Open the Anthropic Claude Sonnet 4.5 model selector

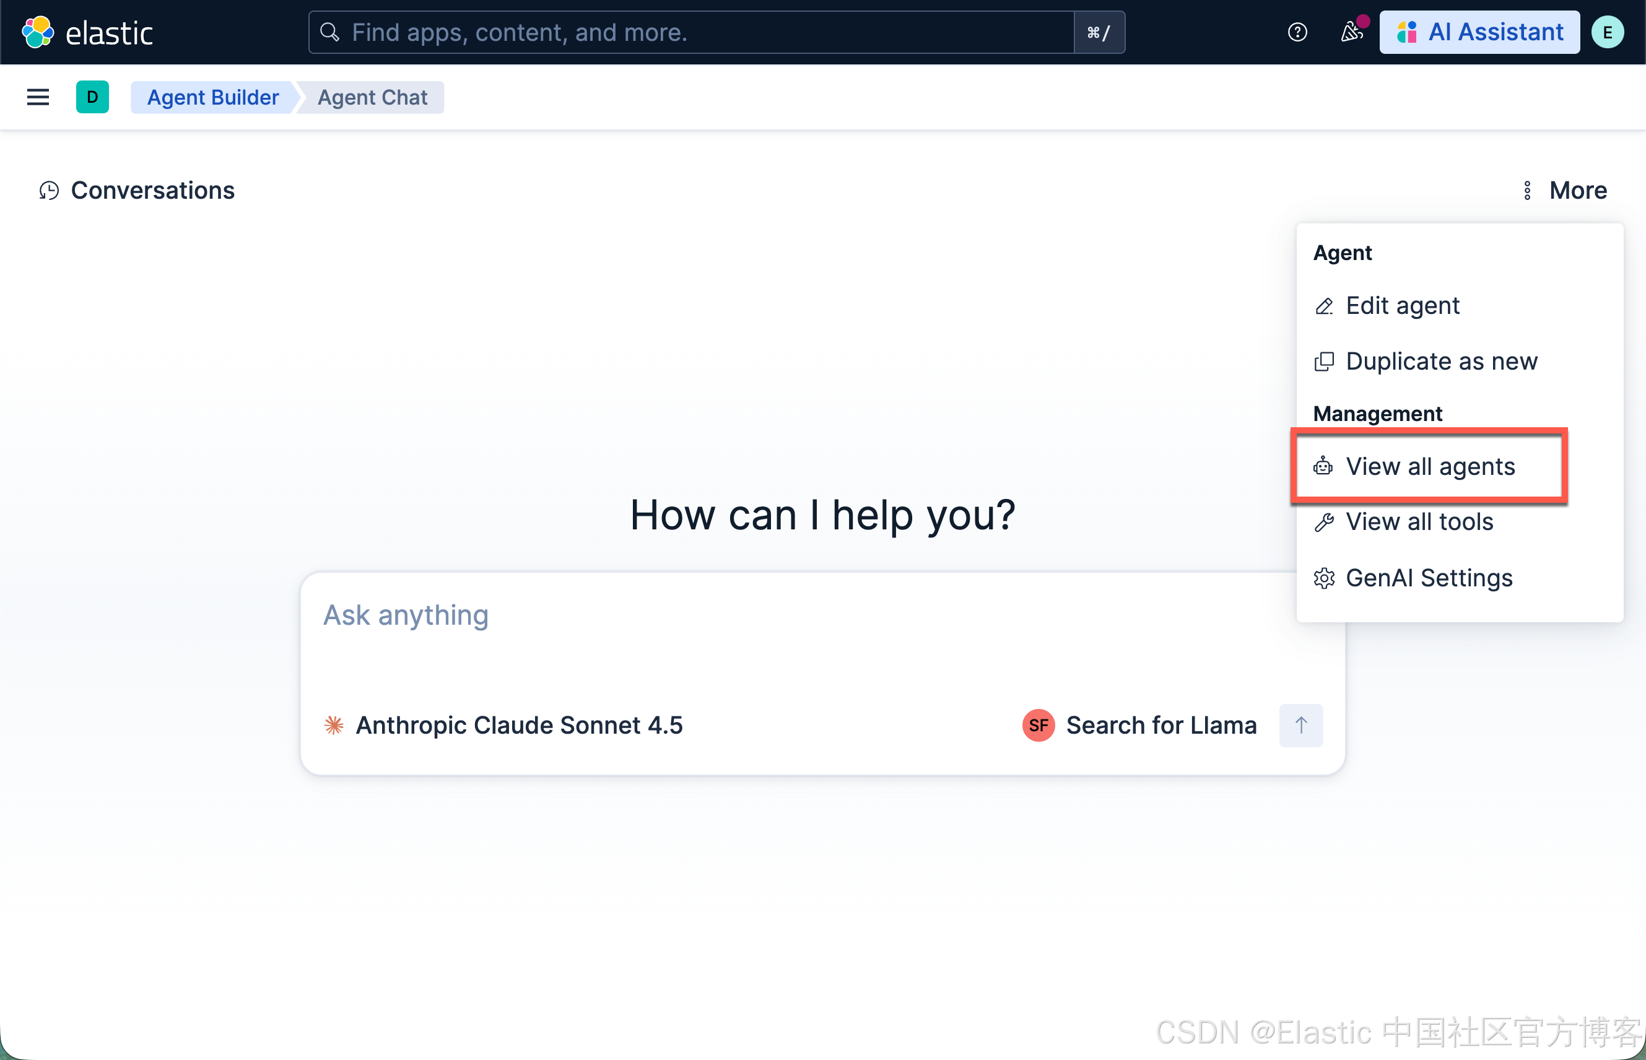[504, 725]
